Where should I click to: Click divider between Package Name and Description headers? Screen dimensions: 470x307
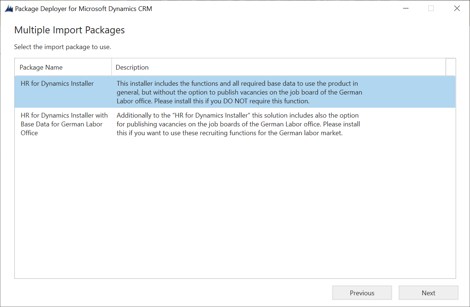(x=112, y=67)
